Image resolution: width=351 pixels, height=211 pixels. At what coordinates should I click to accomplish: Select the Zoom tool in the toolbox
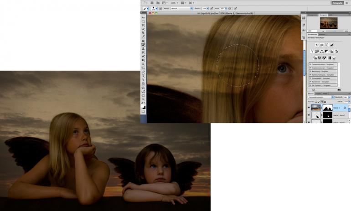click(x=143, y=99)
